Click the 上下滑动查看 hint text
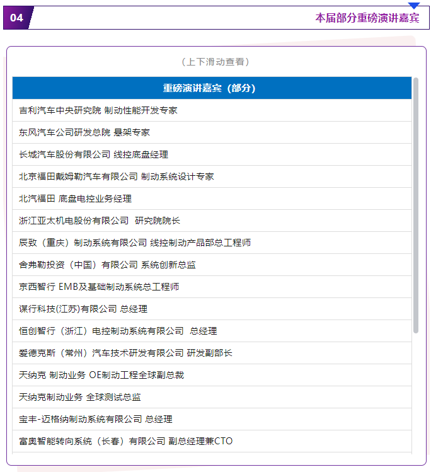Image resolution: width=431 pixels, height=472 pixels. [x=215, y=62]
